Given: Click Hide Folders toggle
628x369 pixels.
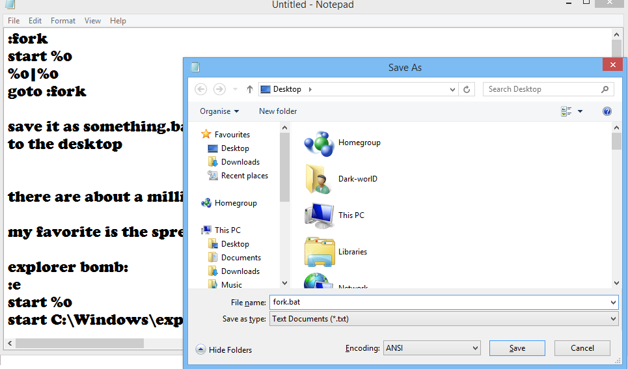Looking at the screenshot, I should coord(224,349).
